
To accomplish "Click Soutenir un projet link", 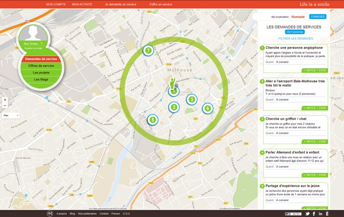I will coord(33,48).
